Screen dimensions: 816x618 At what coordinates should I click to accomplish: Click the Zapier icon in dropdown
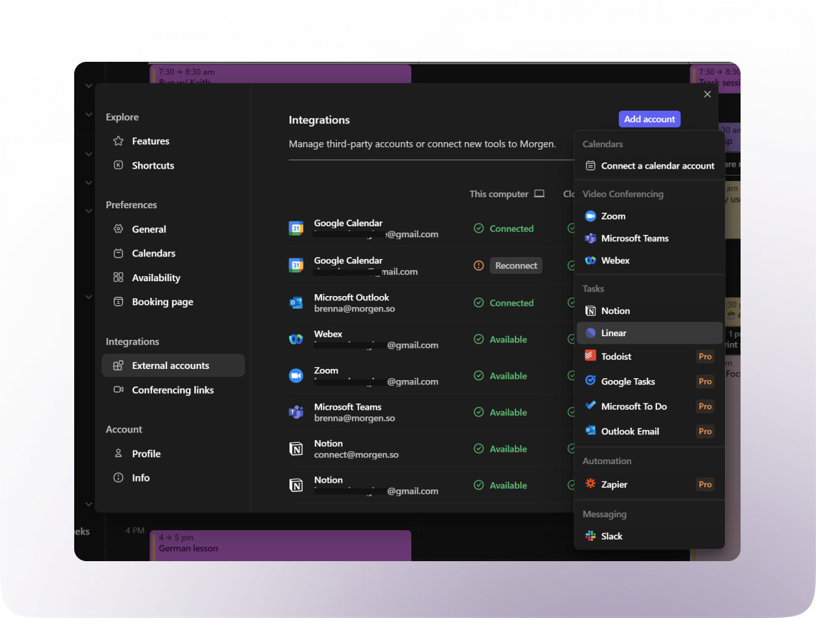590,483
